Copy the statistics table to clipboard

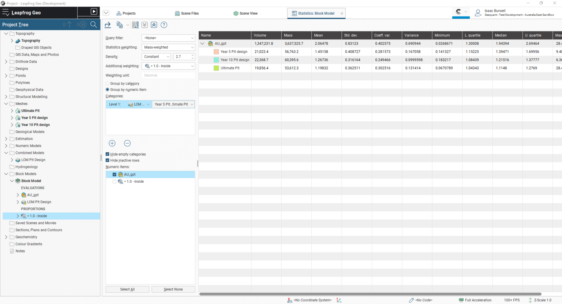click(x=119, y=25)
